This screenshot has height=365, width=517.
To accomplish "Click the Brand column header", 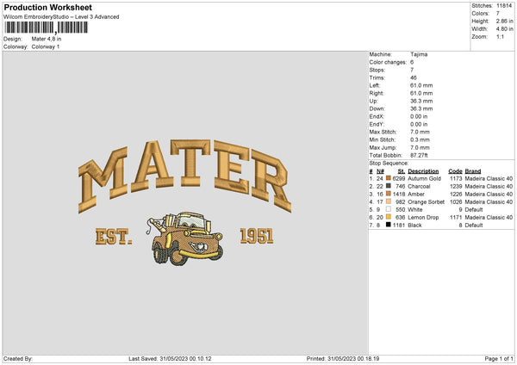I will coord(473,171).
